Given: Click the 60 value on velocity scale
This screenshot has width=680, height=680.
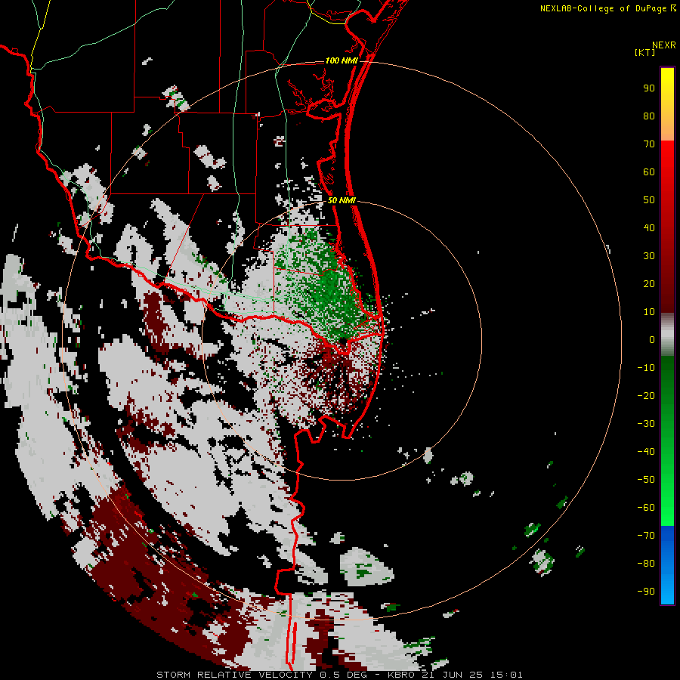Looking at the screenshot, I should coord(649,172).
